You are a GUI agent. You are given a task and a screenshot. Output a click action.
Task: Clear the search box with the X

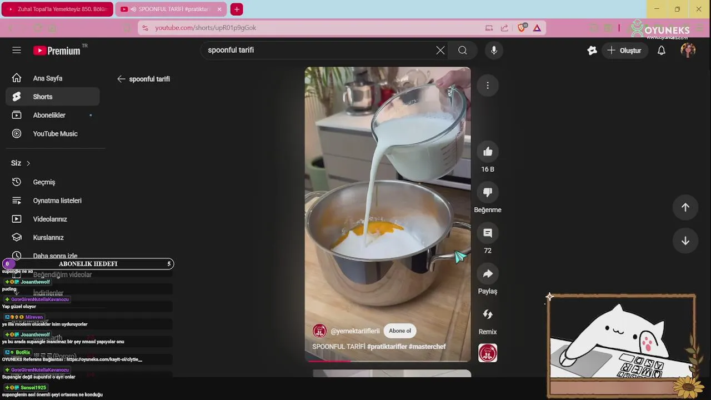coord(440,51)
